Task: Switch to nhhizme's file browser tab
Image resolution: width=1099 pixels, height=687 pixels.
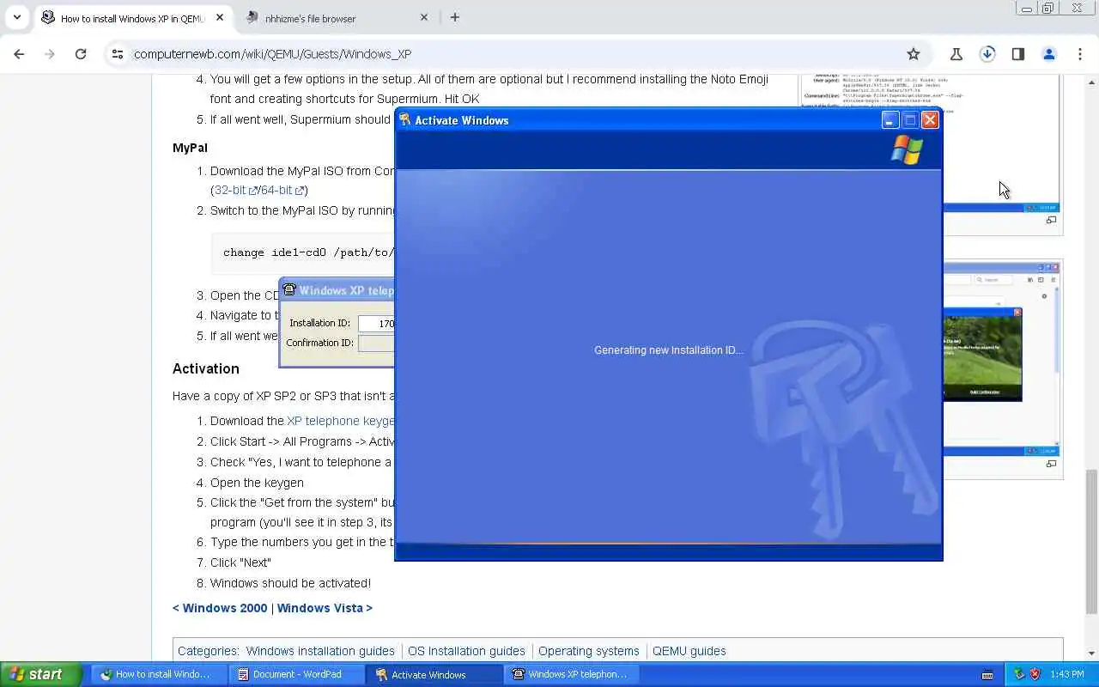Action: [x=336, y=18]
